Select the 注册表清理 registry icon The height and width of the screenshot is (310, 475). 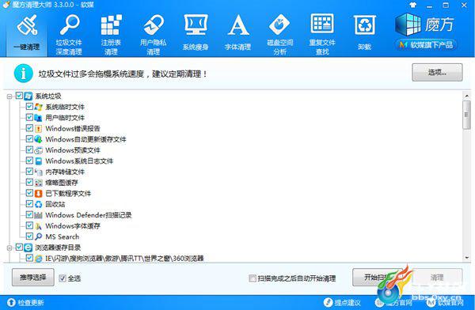111,34
